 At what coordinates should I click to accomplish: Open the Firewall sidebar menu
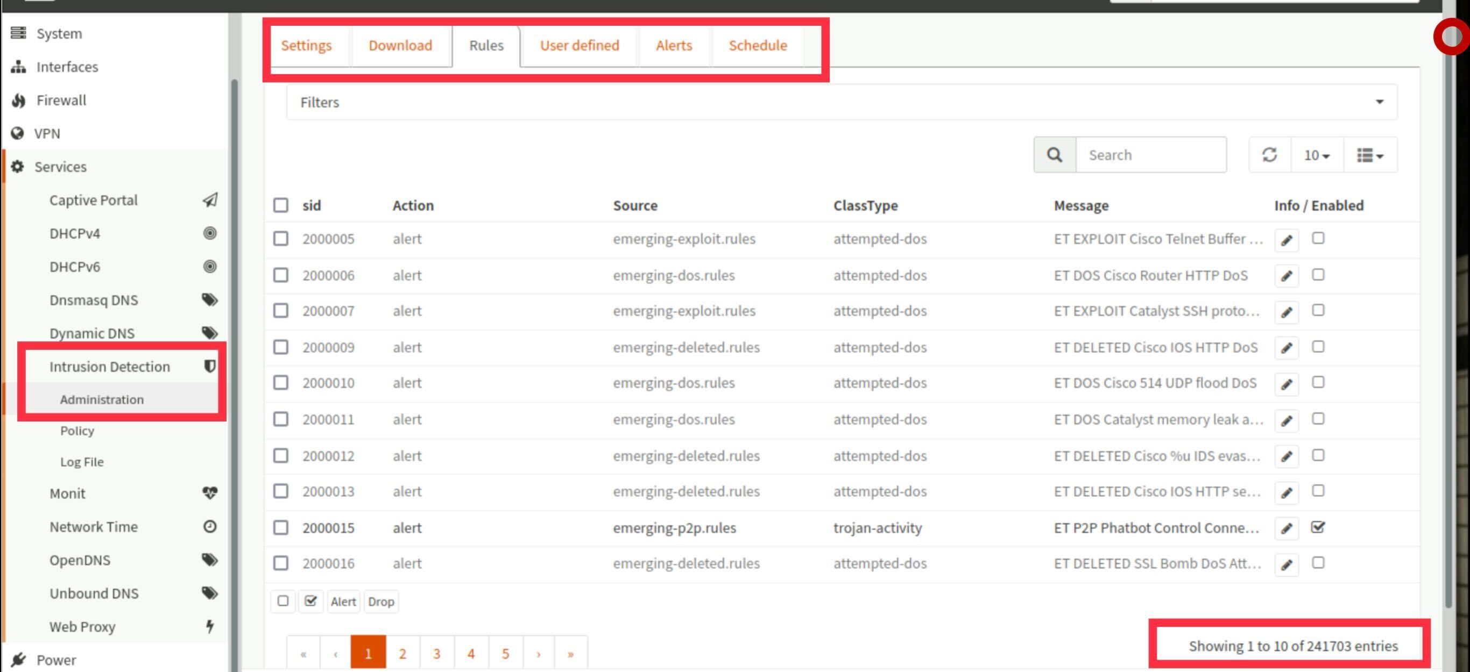[61, 101]
